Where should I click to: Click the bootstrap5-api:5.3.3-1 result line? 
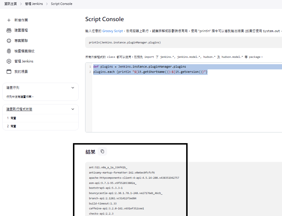(x=106, y=188)
